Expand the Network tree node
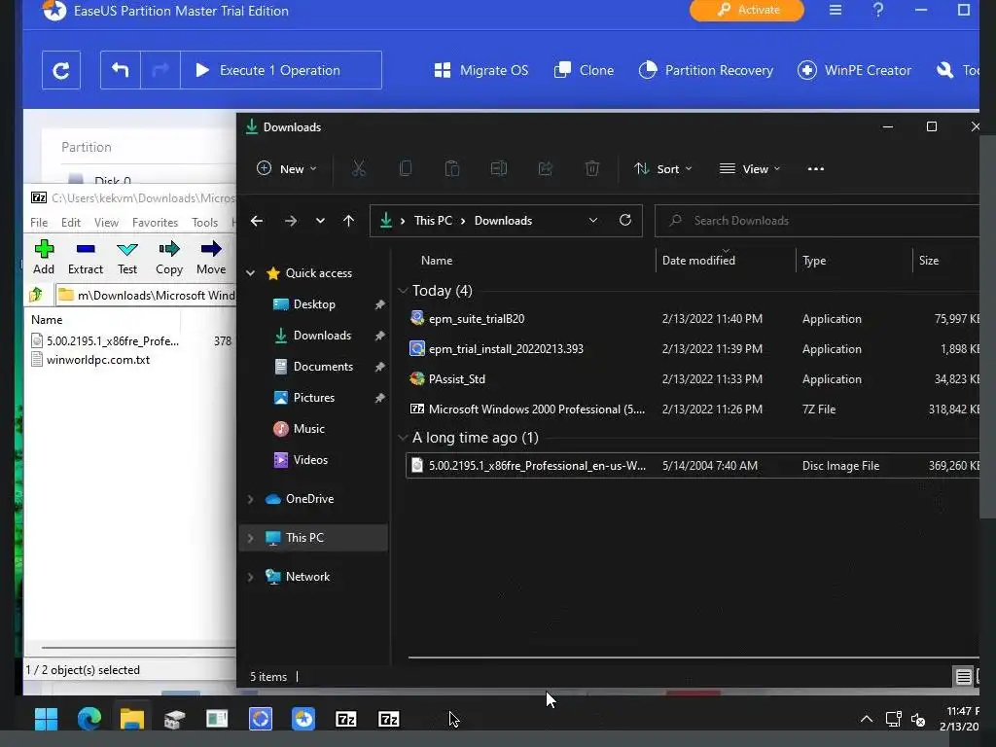Screen dimensions: 996x747 (250, 577)
